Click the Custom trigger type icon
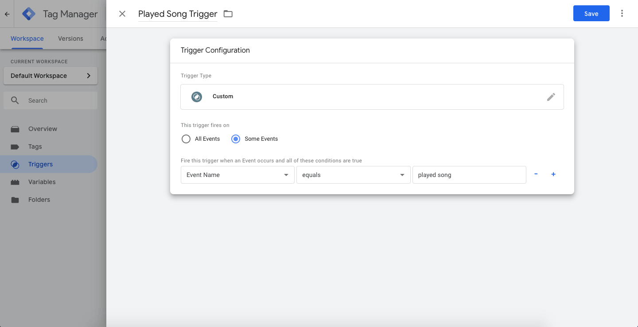The width and height of the screenshot is (638, 327). pyautogui.click(x=197, y=97)
